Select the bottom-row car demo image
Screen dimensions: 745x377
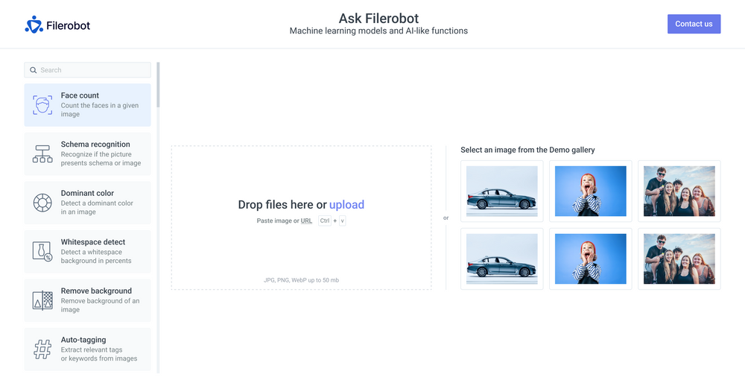click(x=501, y=259)
